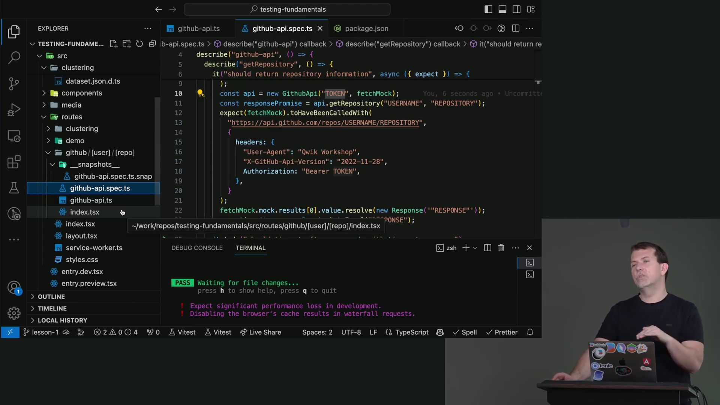720x405 pixels.
Task: Refresh the Explorer file tree
Action: 139,44
